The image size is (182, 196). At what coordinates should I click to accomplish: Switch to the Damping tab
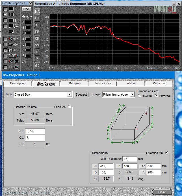click(75, 83)
